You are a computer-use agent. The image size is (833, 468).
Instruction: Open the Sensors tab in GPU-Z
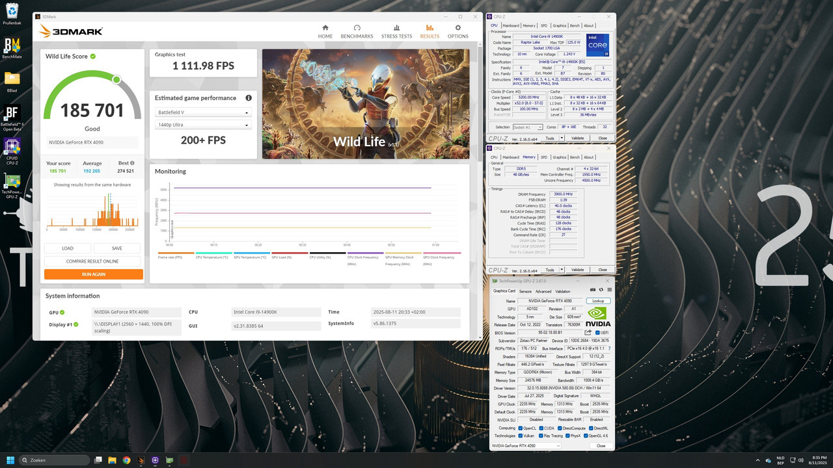pyautogui.click(x=525, y=291)
